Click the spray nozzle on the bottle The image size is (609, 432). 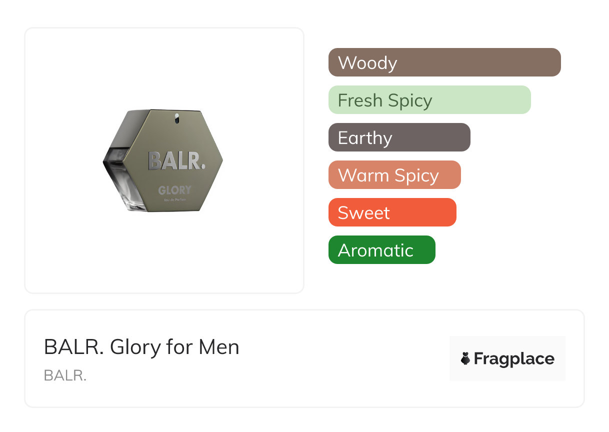[176, 118]
